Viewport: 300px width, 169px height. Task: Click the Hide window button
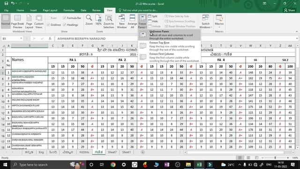(153, 21)
